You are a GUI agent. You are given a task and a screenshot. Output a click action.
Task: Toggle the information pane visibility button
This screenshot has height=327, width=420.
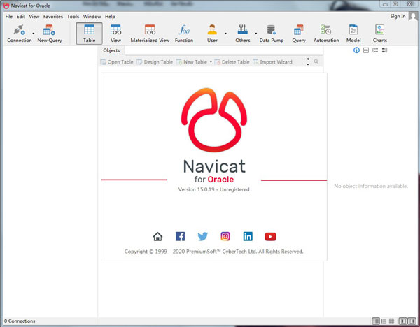tap(412, 321)
